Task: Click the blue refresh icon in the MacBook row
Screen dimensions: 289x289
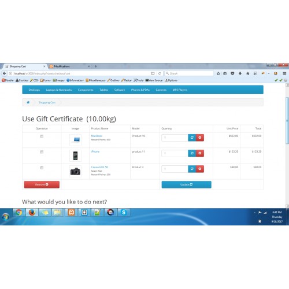Action: pyautogui.click(x=192, y=138)
